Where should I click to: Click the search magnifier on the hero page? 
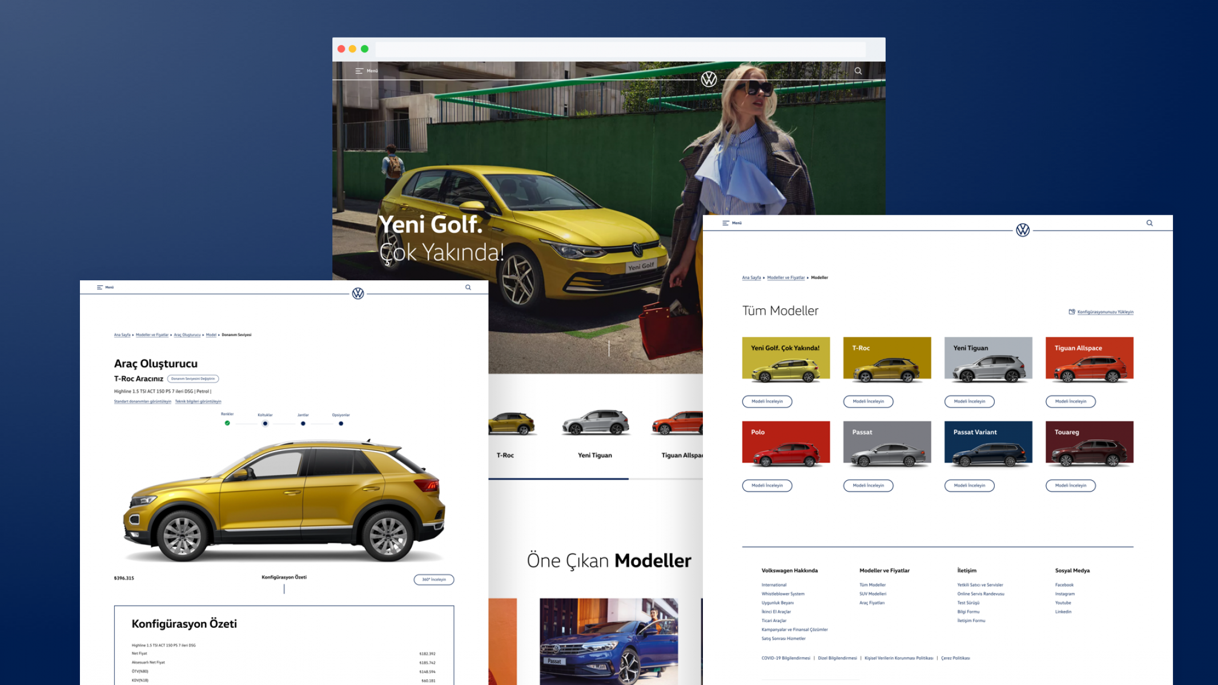click(858, 71)
